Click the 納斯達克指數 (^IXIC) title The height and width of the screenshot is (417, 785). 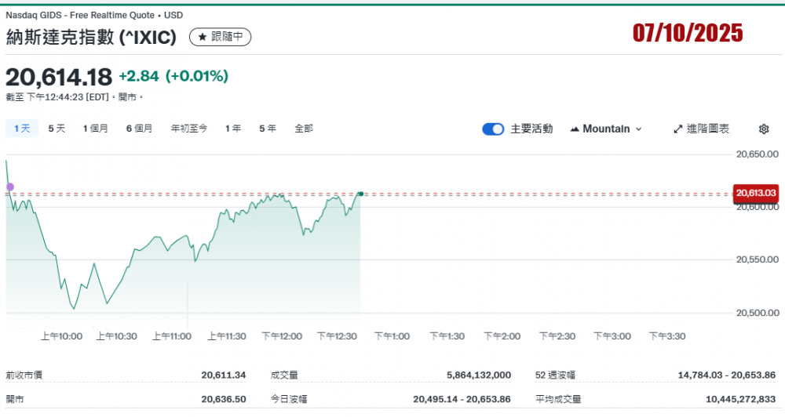[91, 37]
